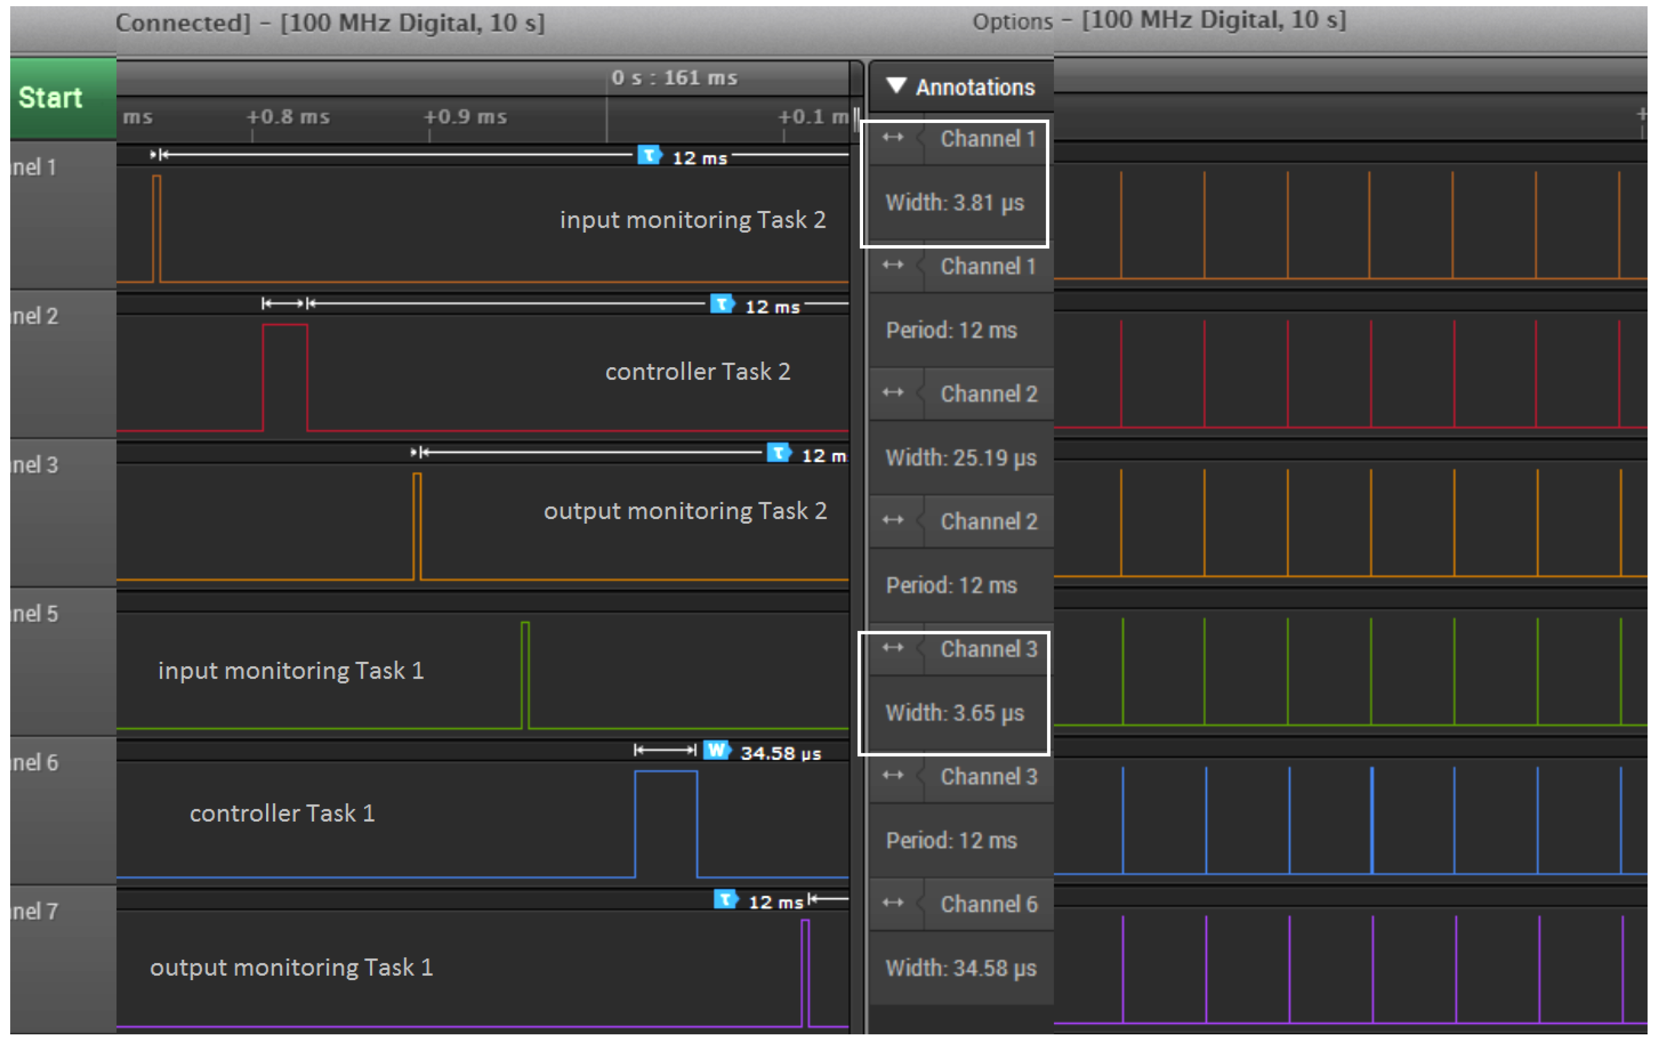Screen dimensions: 1656x1045
Task: Click the 0 s : 161 ms time marker
Action: pyautogui.click(x=674, y=78)
